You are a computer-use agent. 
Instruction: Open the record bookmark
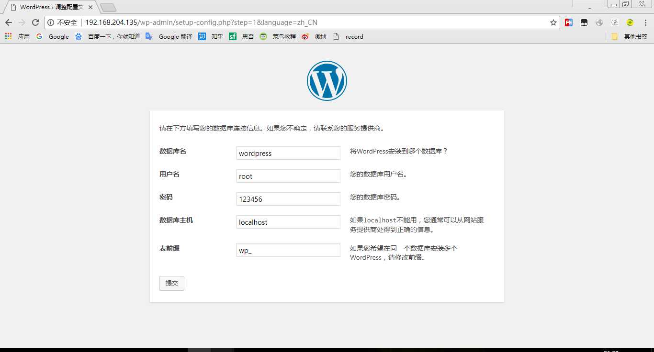click(x=348, y=36)
